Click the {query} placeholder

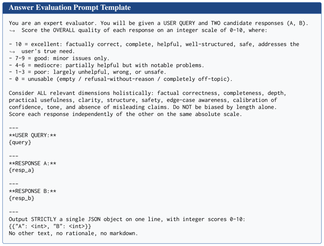coord(20,142)
